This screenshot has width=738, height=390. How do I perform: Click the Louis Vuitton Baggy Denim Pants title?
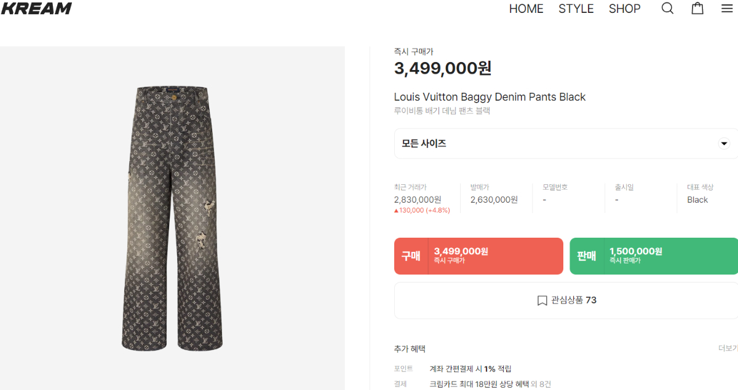(x=490, y=97)
